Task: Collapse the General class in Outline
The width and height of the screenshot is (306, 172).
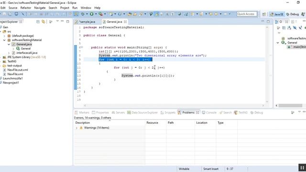Action: [x=278, y=43]
